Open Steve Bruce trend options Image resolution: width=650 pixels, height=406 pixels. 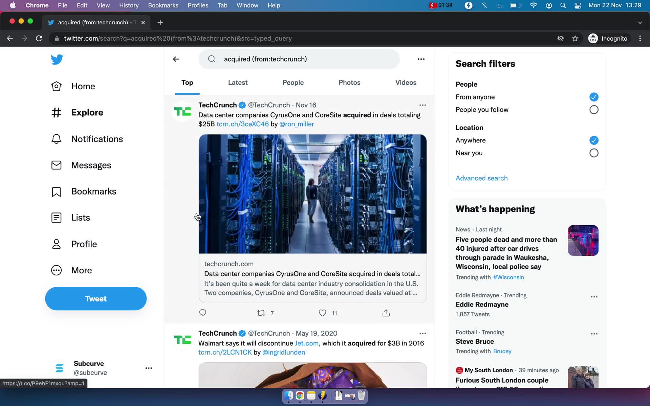594,334
